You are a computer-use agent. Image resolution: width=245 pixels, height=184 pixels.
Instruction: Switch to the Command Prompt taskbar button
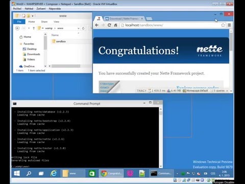tap(161, 173)
